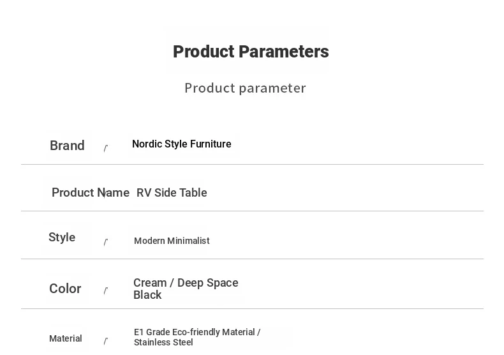The width and height of the screenshot is (504, 355).
Task: Select the RV Side Table text
Action: [172, 193]
